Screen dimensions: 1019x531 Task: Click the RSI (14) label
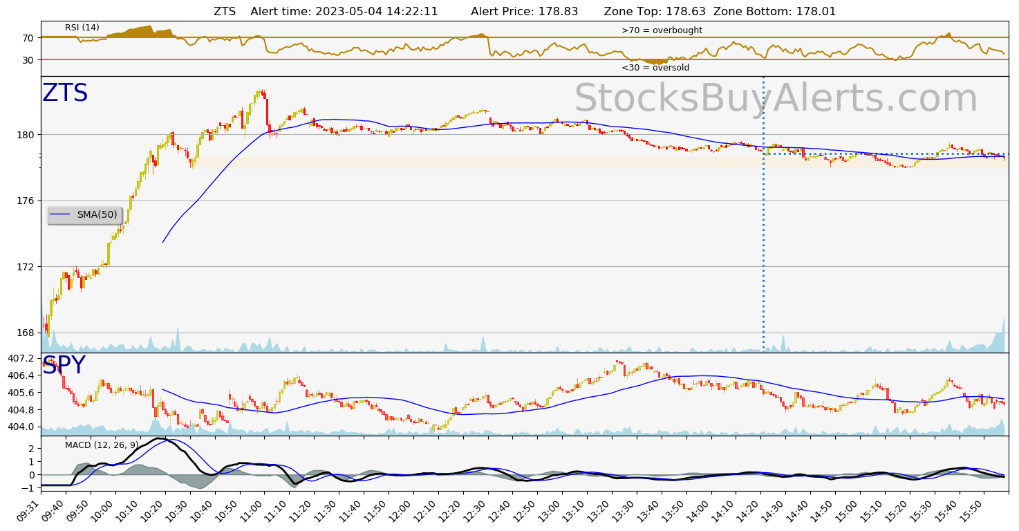point(82,28)
